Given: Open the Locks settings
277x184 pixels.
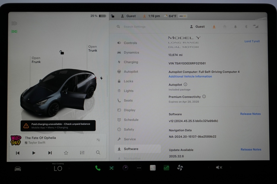Looking at the screenshot, I should [129, 81].
